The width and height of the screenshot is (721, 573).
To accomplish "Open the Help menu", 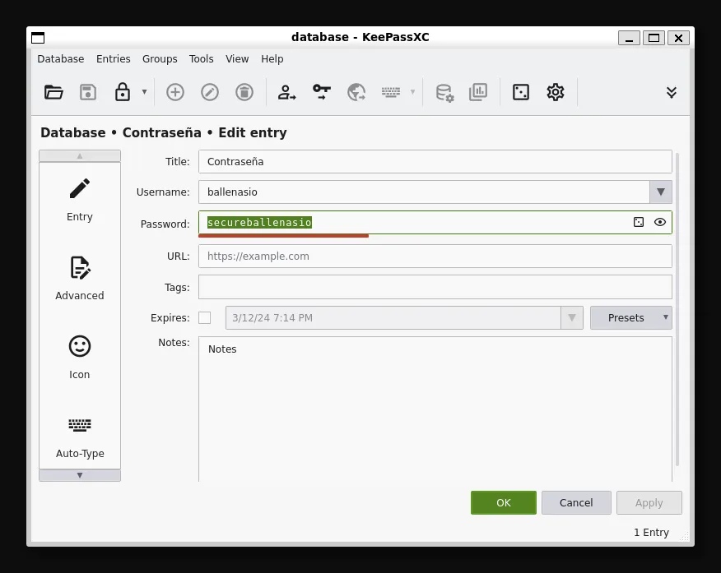I will pos(272,58).
